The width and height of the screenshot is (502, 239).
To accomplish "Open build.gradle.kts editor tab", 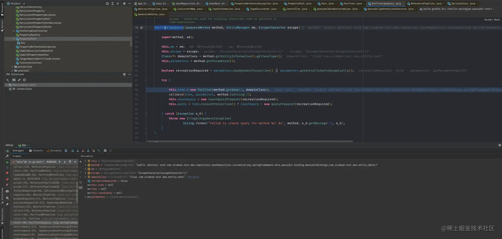I will [457, 9].
